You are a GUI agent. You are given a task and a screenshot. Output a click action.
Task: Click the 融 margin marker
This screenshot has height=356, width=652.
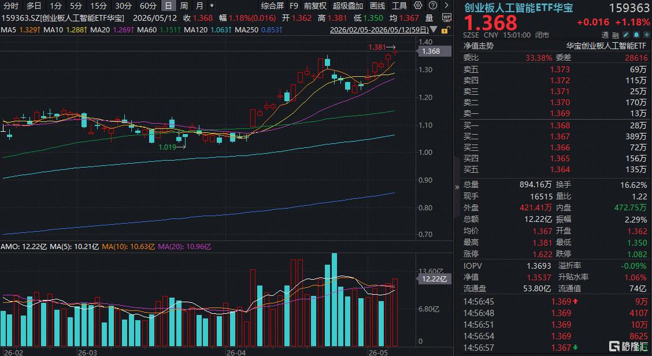point(614,35)
